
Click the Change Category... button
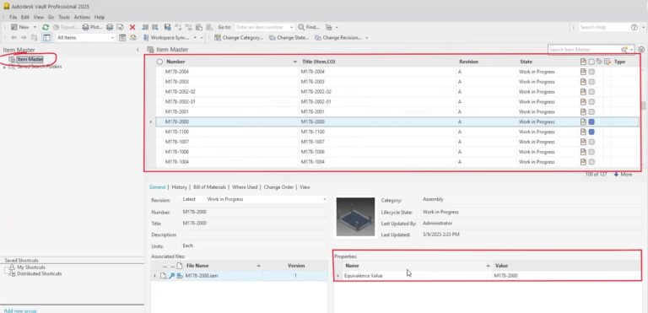[x=239, y=38]
